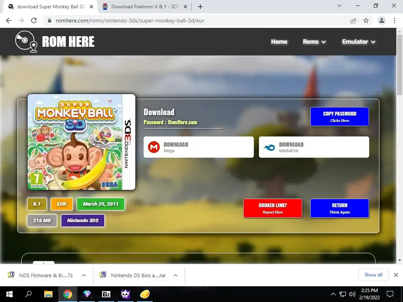The height and width of the screenshot is (302, 403).
Task: Open the Nintendo DS Bios a....rar download
Action: (133, 275)
